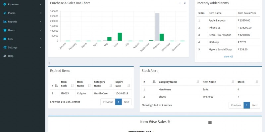Image resolution: width=265 pixels, height=132 pixels.
Task: Open the Expenses menu item
Action: 23,4
